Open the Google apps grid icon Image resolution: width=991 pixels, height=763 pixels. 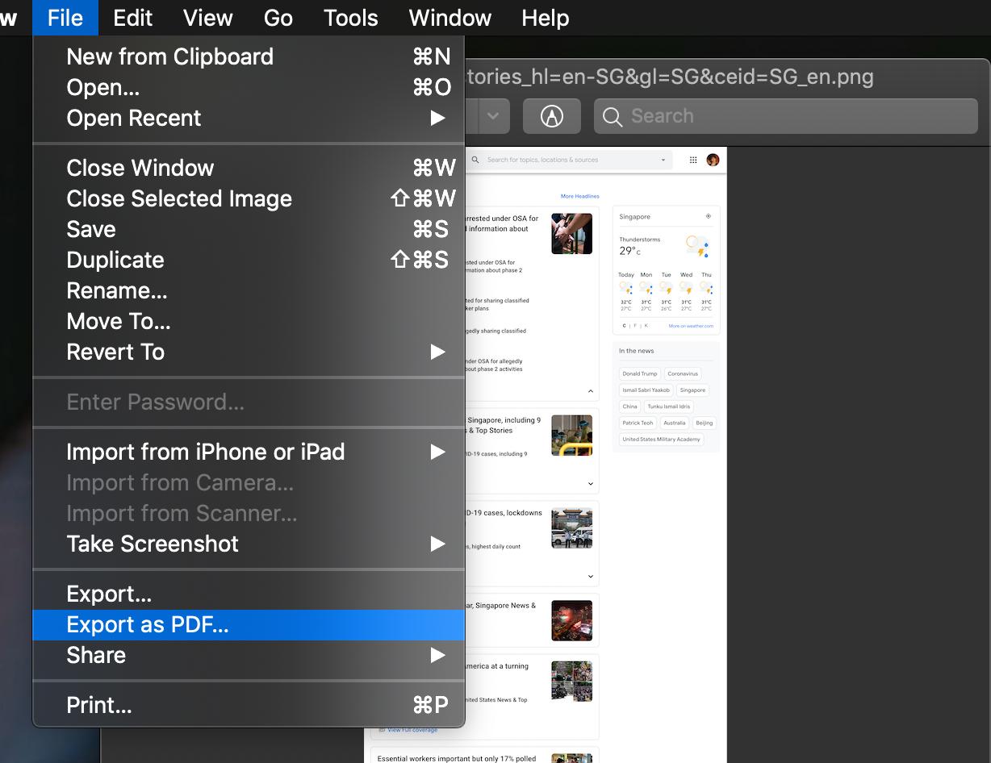click(x=692, y=160)
